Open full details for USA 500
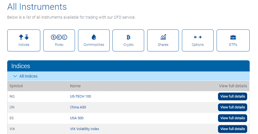258x134 pixels. 232,118
